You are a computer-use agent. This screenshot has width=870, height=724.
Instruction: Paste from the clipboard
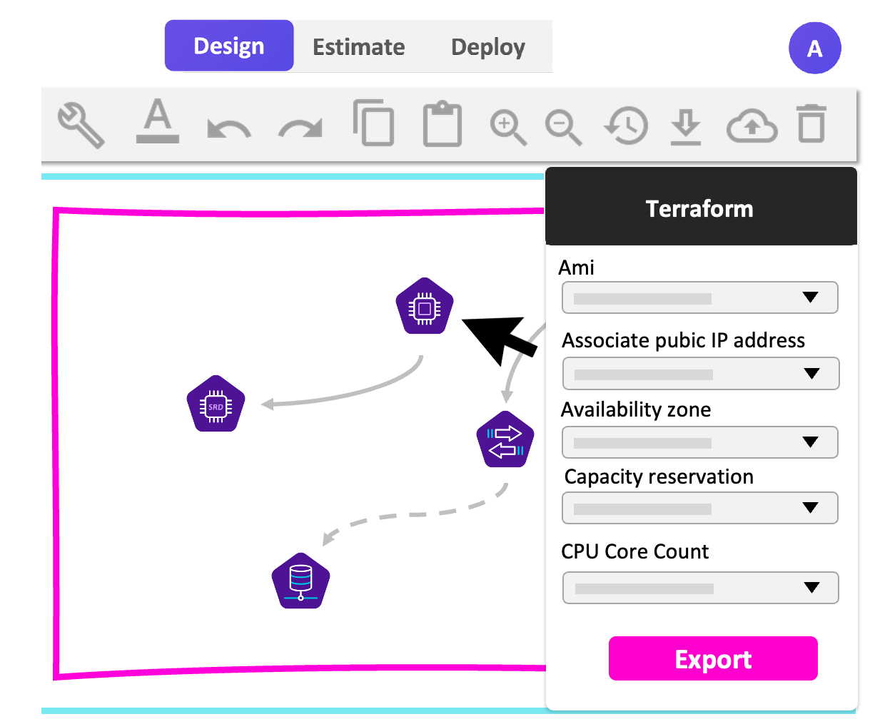tap(441, 123)
